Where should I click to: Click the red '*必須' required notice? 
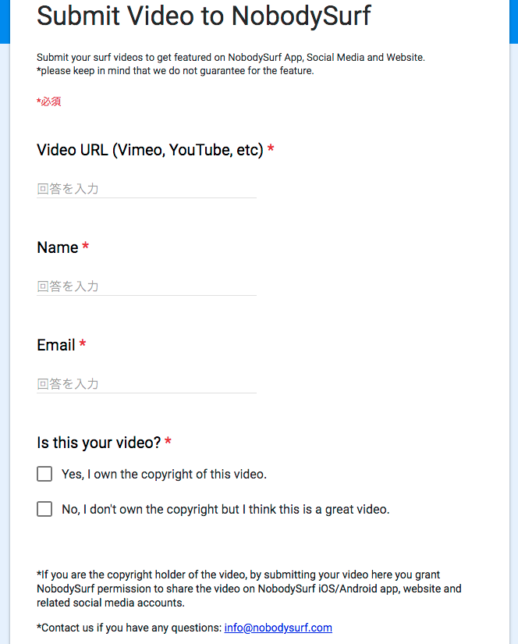[x=49, y=101]
